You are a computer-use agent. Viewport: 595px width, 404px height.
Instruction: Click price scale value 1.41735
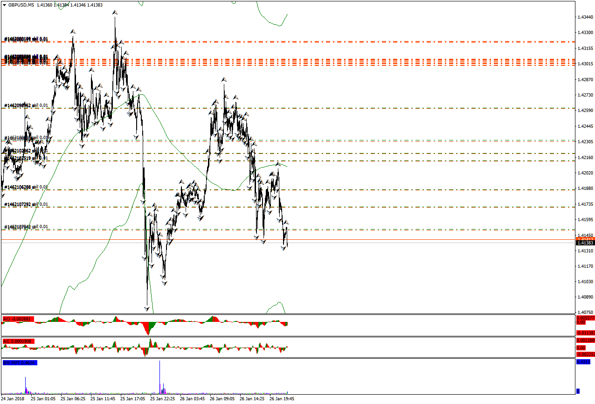pos(585,204)
